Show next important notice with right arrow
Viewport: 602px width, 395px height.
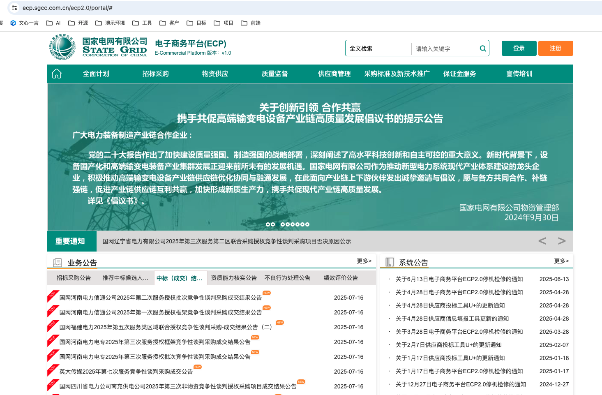click(x=562, y=241)
